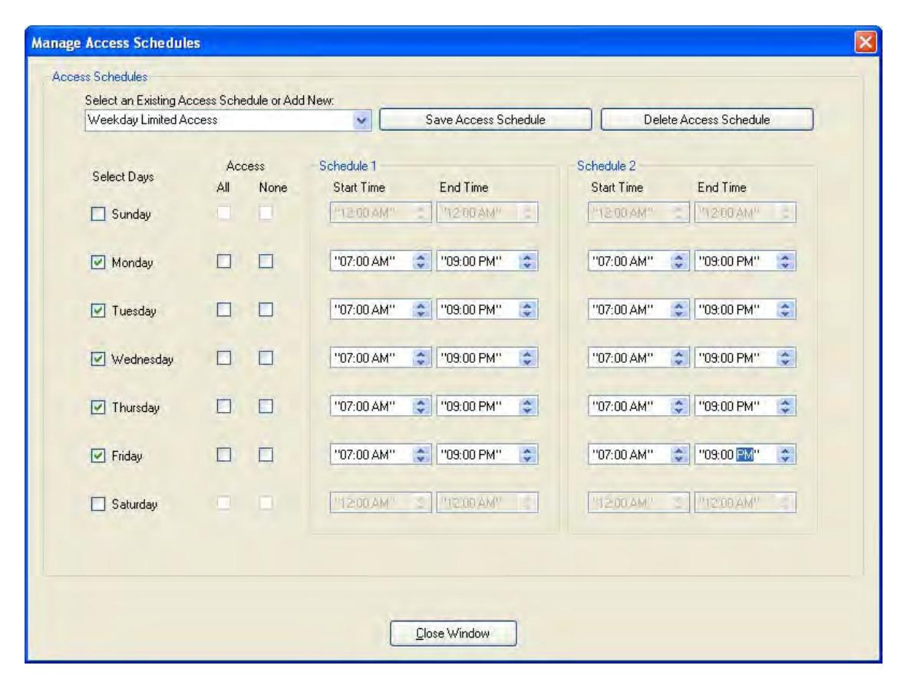This screenshot has height=685, width=904.
Task: Click Wednesday Schedule 2 End Time spinner
Action: [785, 358]
